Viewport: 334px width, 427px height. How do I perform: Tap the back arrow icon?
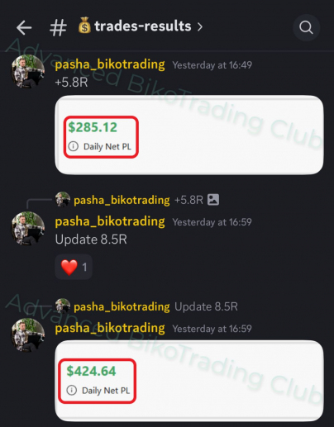(24, 27)
